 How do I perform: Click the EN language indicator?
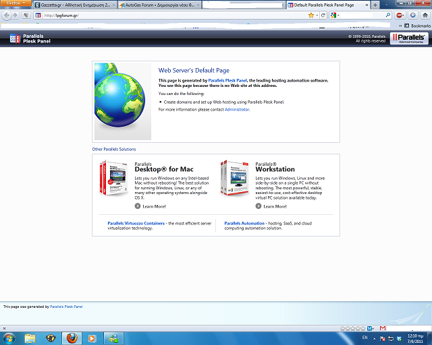point(364,338)
